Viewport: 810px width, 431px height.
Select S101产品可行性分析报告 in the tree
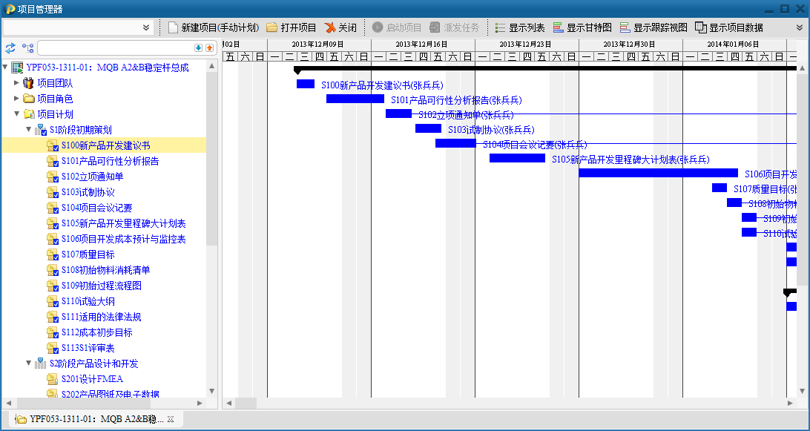(110, 161)
